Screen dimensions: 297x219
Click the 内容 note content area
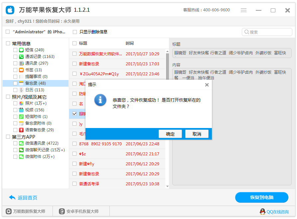232,127
